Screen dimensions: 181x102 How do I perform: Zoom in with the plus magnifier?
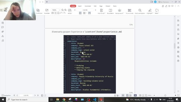pyautogui.click(x=65, y=10)
